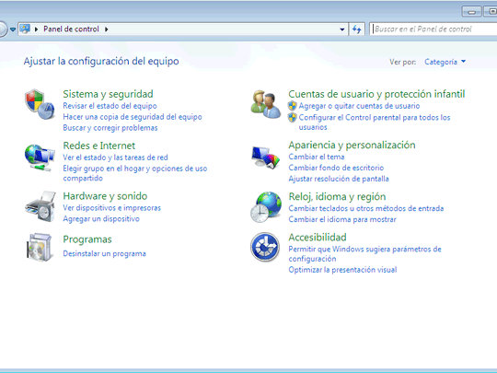Open the Ver por Categoría dropdown
The height and width of the screenshot is (373, 497).
click(445, 62)
